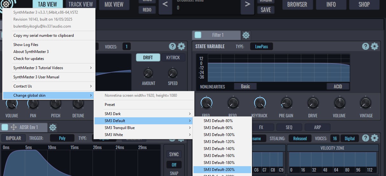Open the INFO panel

pyautogui.click(x=331, y=4)
